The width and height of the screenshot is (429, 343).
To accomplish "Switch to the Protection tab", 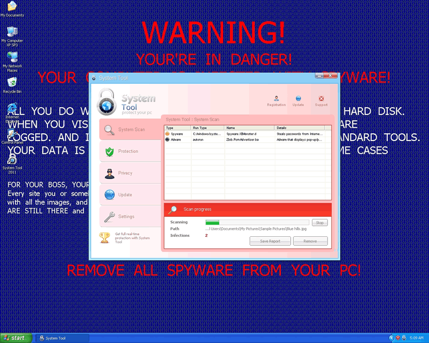I will click(x=130, y=151).
